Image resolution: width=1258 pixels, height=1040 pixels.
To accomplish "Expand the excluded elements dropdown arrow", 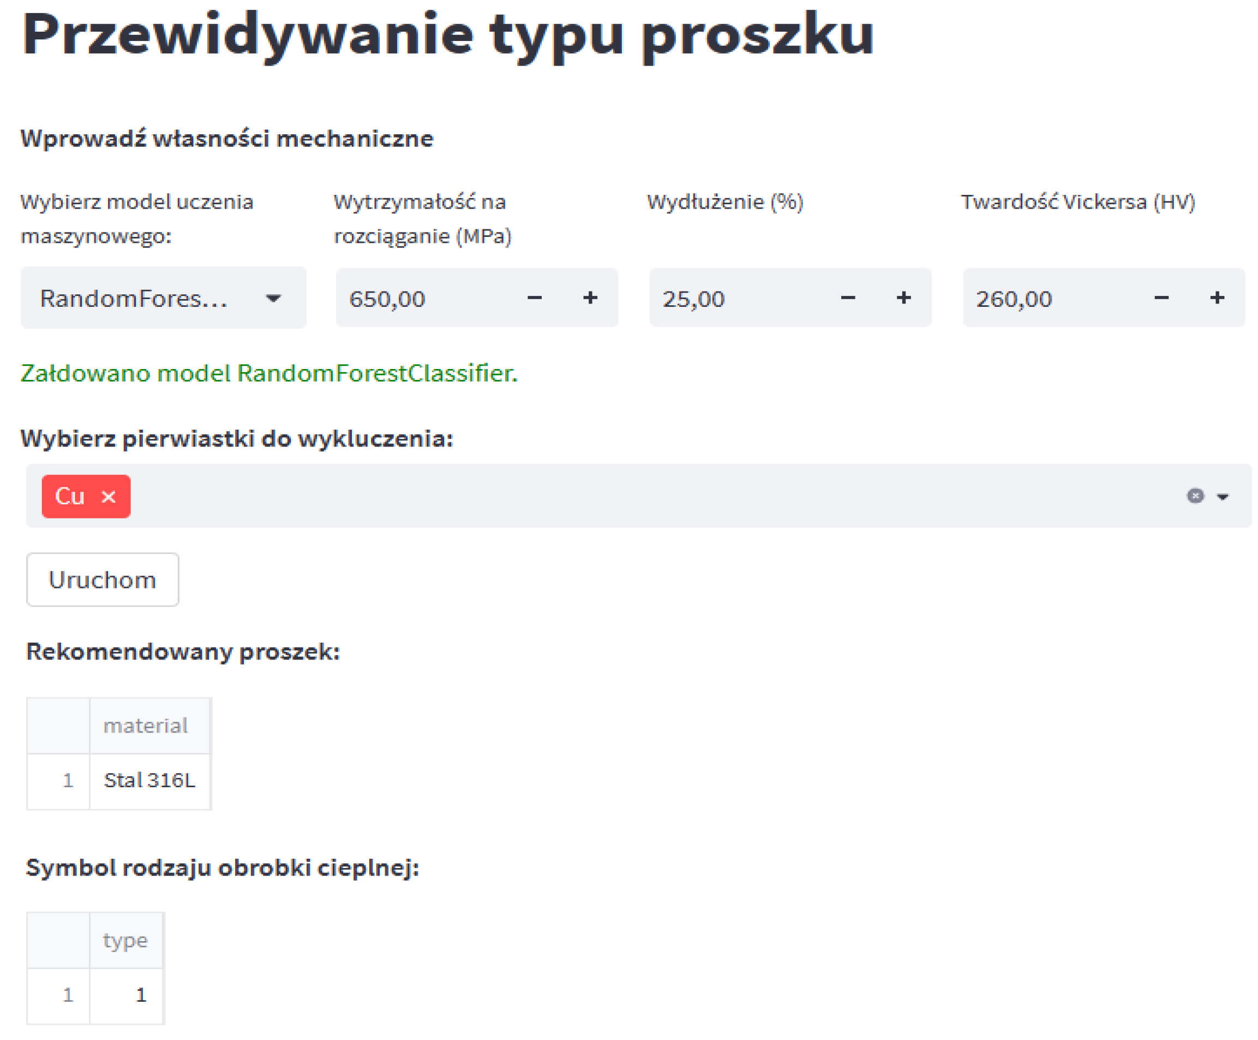I will coord(1222,497).
